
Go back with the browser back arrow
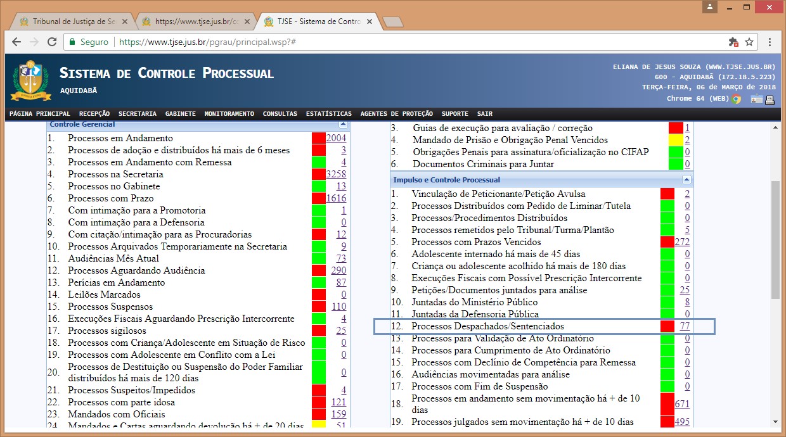[x=17, y=42]
